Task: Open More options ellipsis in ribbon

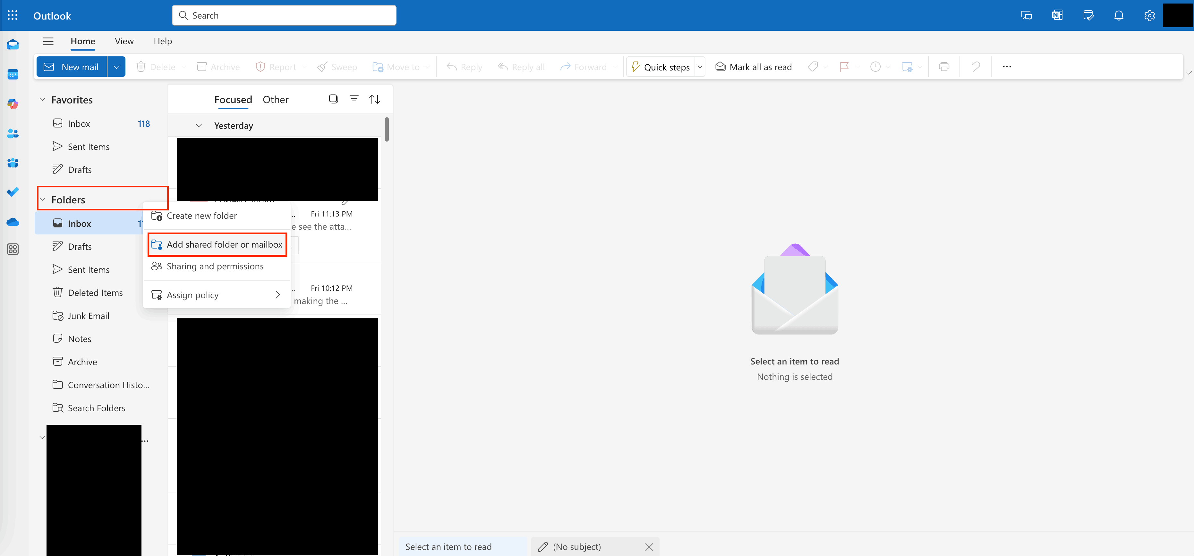Action: 1007,67
